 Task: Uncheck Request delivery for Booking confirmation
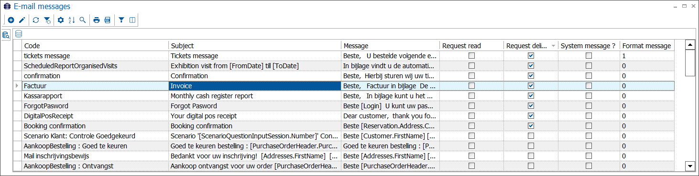click(x=531, y=126)
